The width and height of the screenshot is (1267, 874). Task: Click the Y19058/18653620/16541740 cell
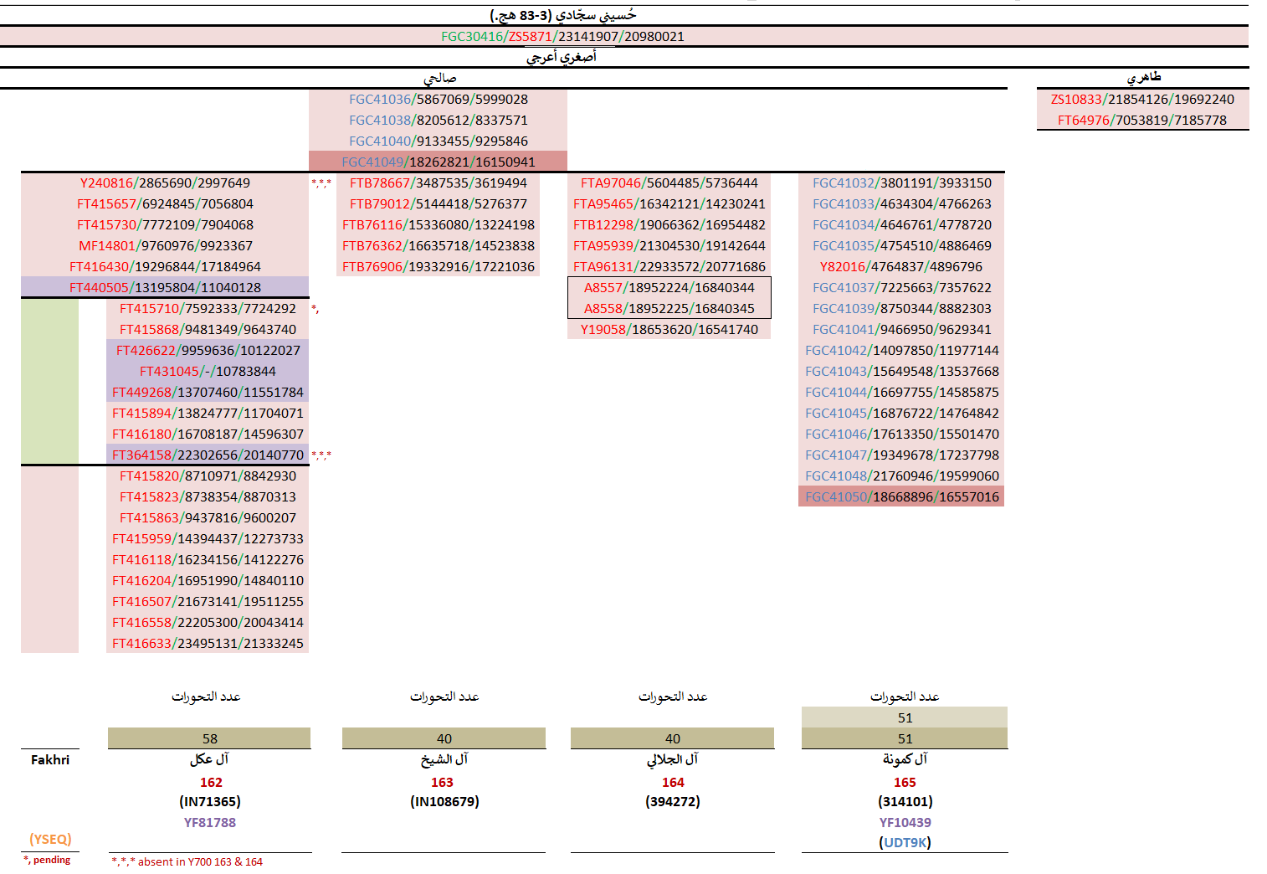pyautogui.click(x=669, y=329)
